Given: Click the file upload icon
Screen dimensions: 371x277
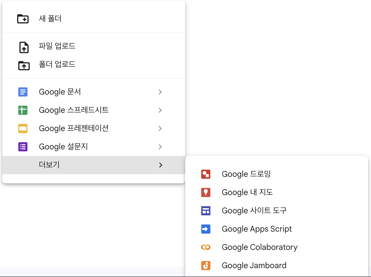Looking at the screenshot, I should [x=24, y=47].
